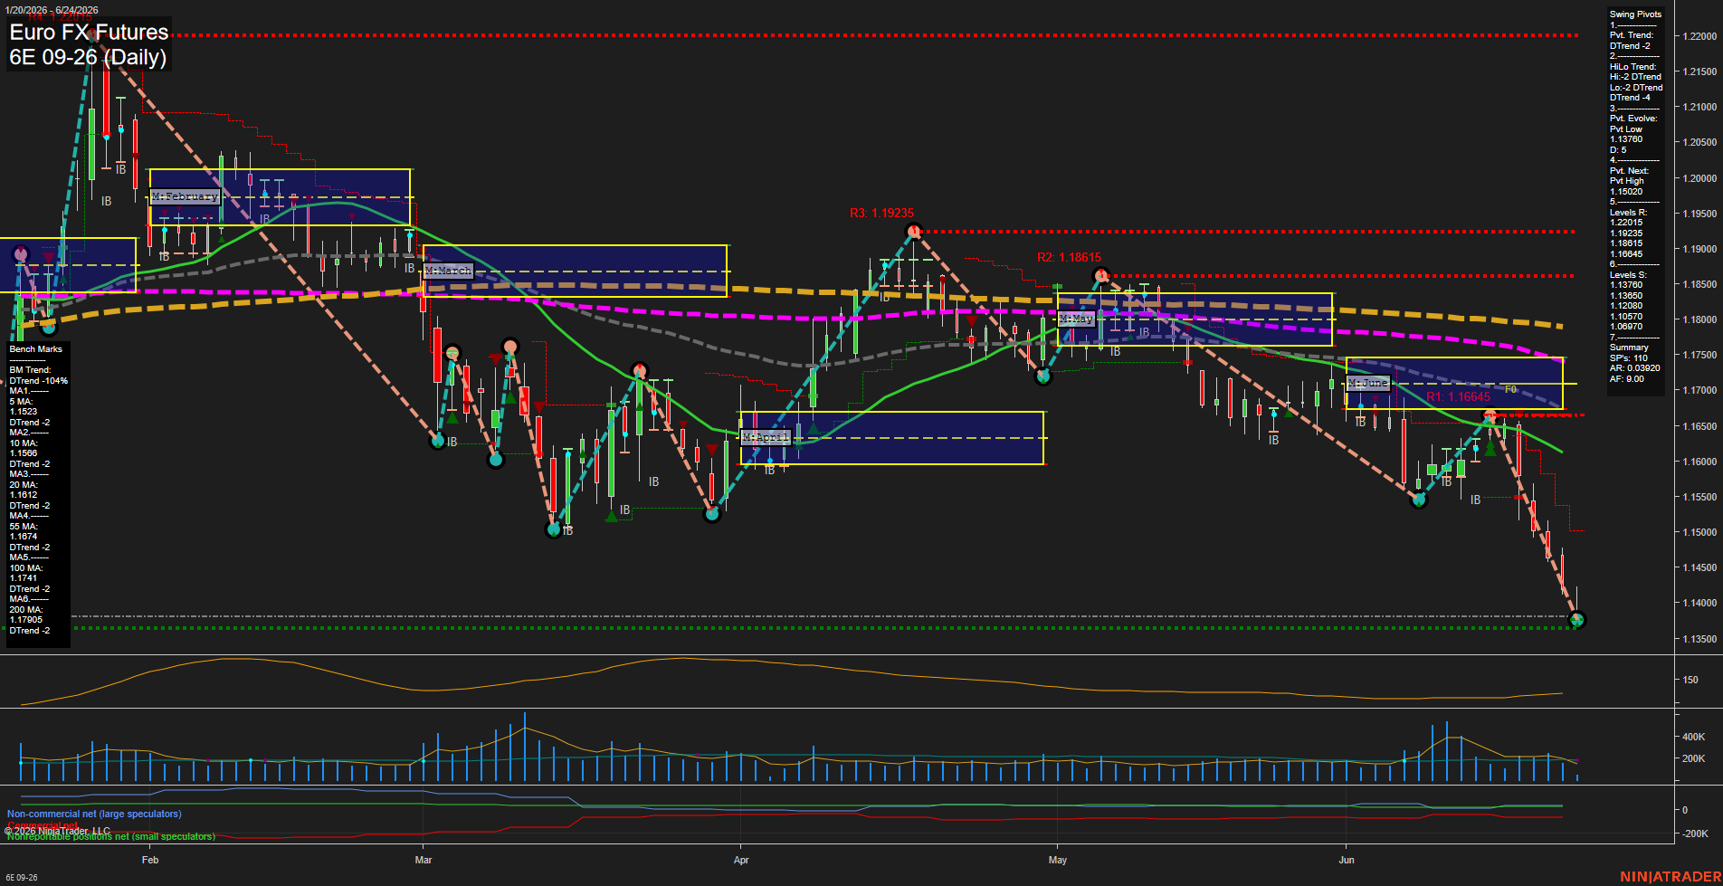Click the SP's: 110 summary value
Image resolution: width=1723 pixels, height=886 pixels.
[1628, 358]
